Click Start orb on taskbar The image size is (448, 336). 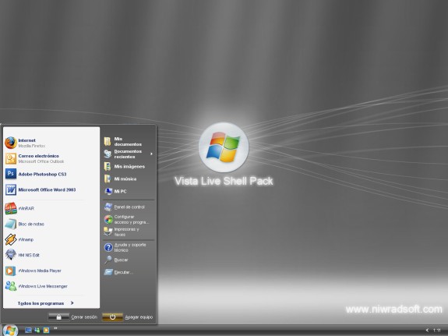pyautogui.click(x=11, y=331)
